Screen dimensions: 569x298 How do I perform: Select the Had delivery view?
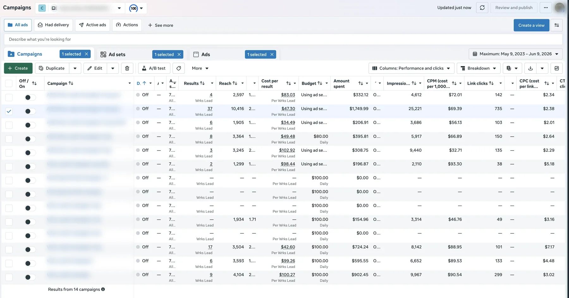53,25
